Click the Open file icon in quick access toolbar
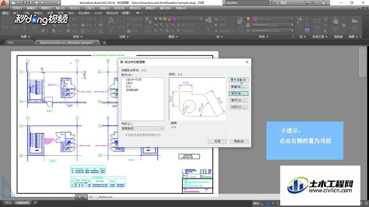Viewport: 369px width, 207px height. pos(19,3)
